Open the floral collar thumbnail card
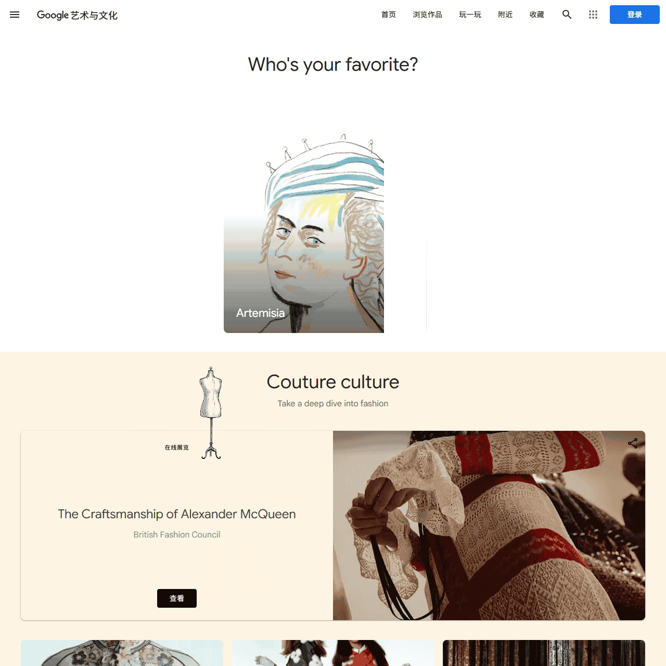This screenshot has width=666, height=666. tap(122, 653)
